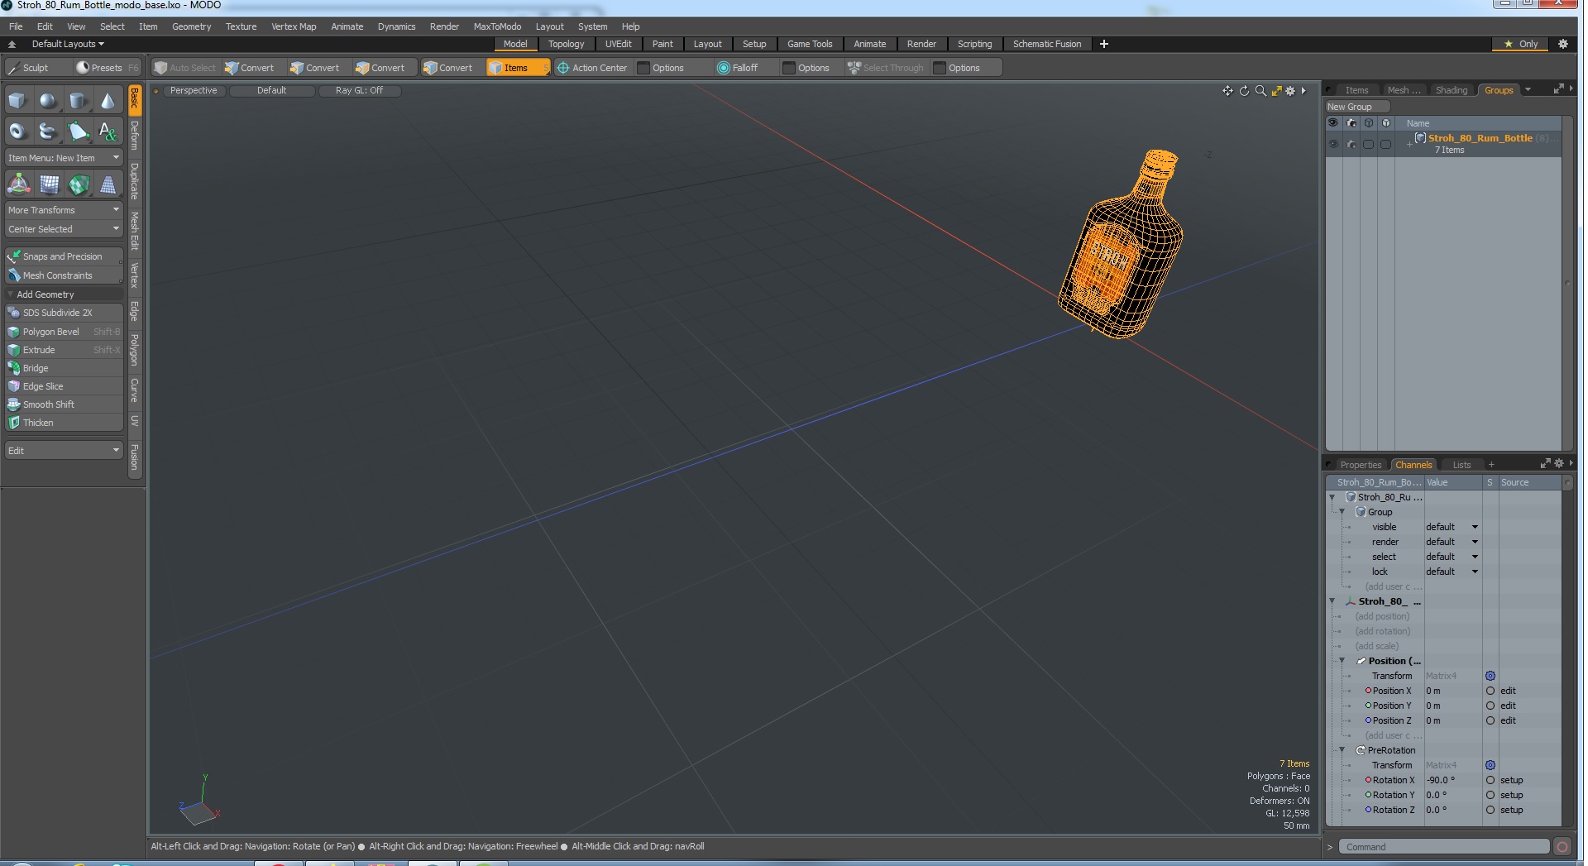Open the viewport settings gear
The height and width of the screenshot is (866, 1588).
[x=1290, y=91]
